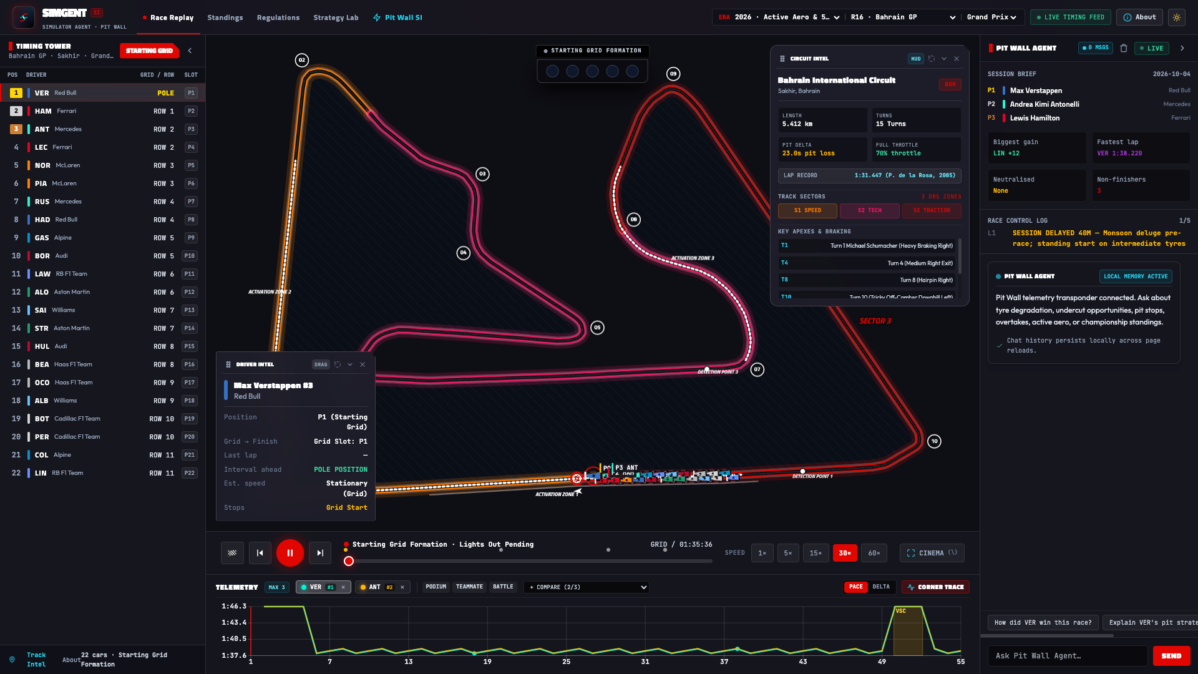Collapse the Driver Intel panel chevron
The width and height of the screenshot is (1198, 674).
[x=350, y=364]
